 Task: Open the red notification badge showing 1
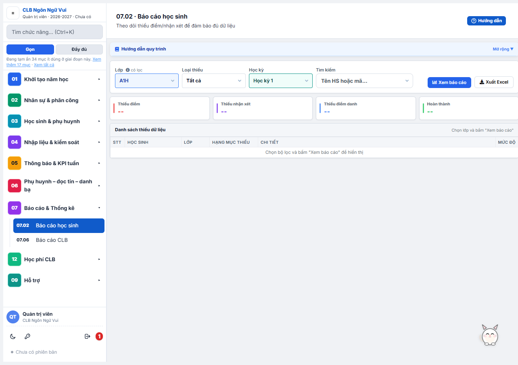pos(99,336)
